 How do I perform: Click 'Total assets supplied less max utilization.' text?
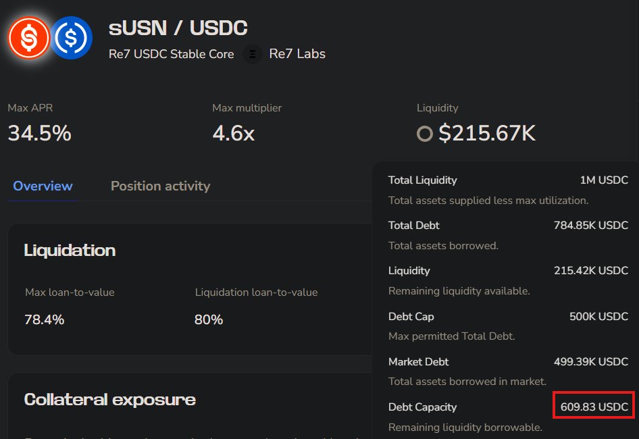point(488,201)
